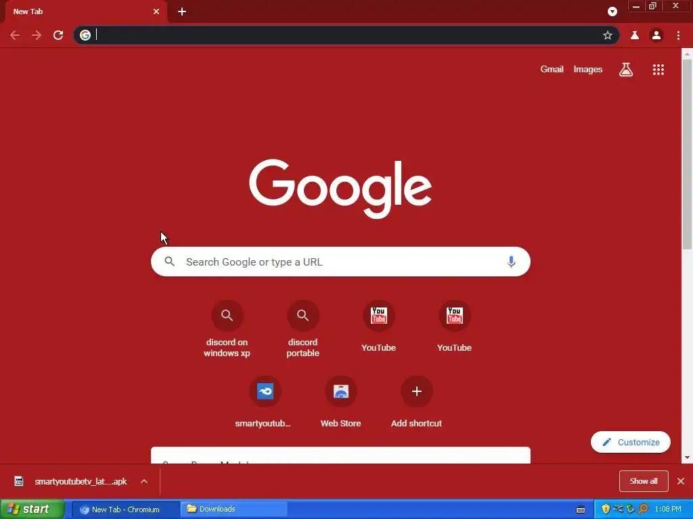The height and width of the screenshot is (519, 693).
Task: Open Experiments flask icon in the toolbar
Action: (x=635, y=35)
